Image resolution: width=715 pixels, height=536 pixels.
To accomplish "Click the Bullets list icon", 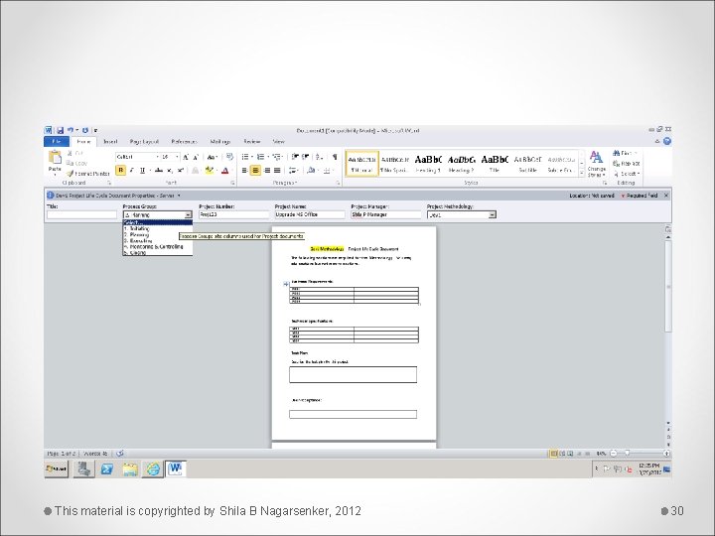I will click(x=245, y=157).
